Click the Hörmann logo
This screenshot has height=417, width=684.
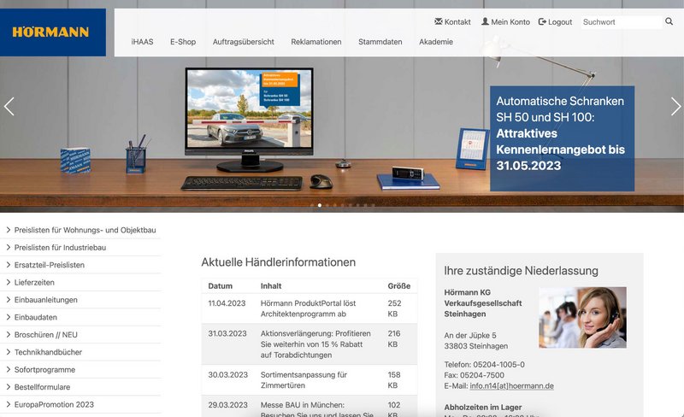click(52, 32)
